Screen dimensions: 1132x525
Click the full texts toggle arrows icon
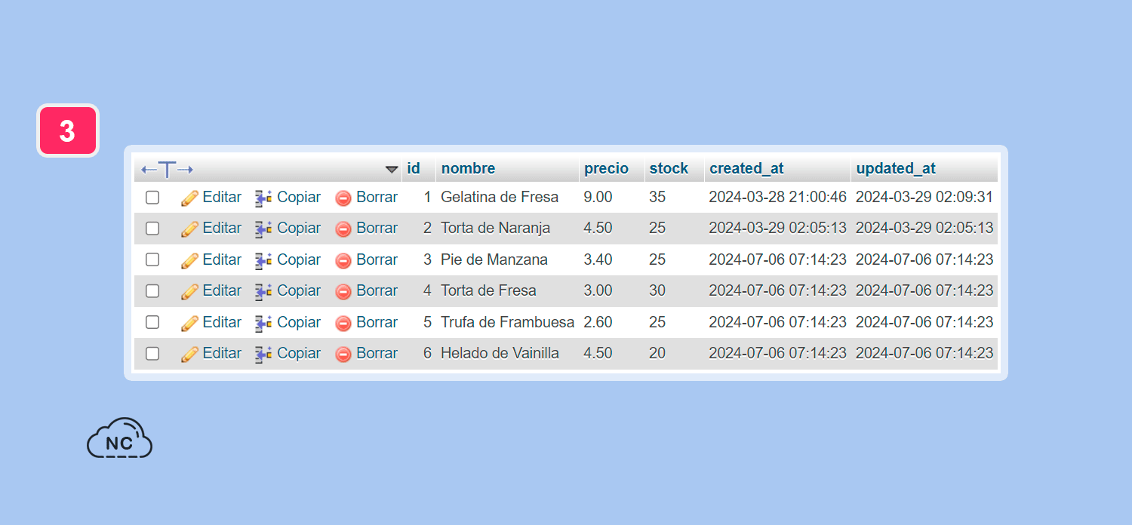(x=168, y=169)
